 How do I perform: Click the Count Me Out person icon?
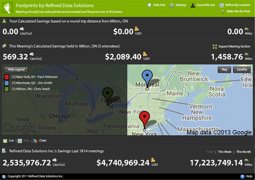193,5
